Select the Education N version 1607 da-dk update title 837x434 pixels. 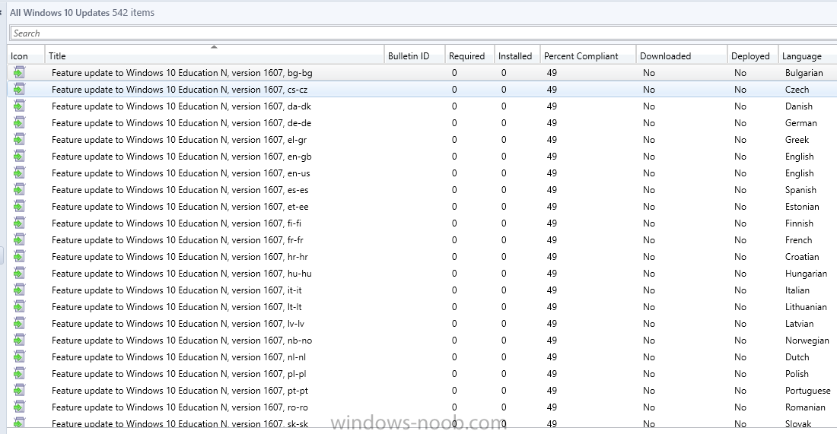(x=182, y=106)
